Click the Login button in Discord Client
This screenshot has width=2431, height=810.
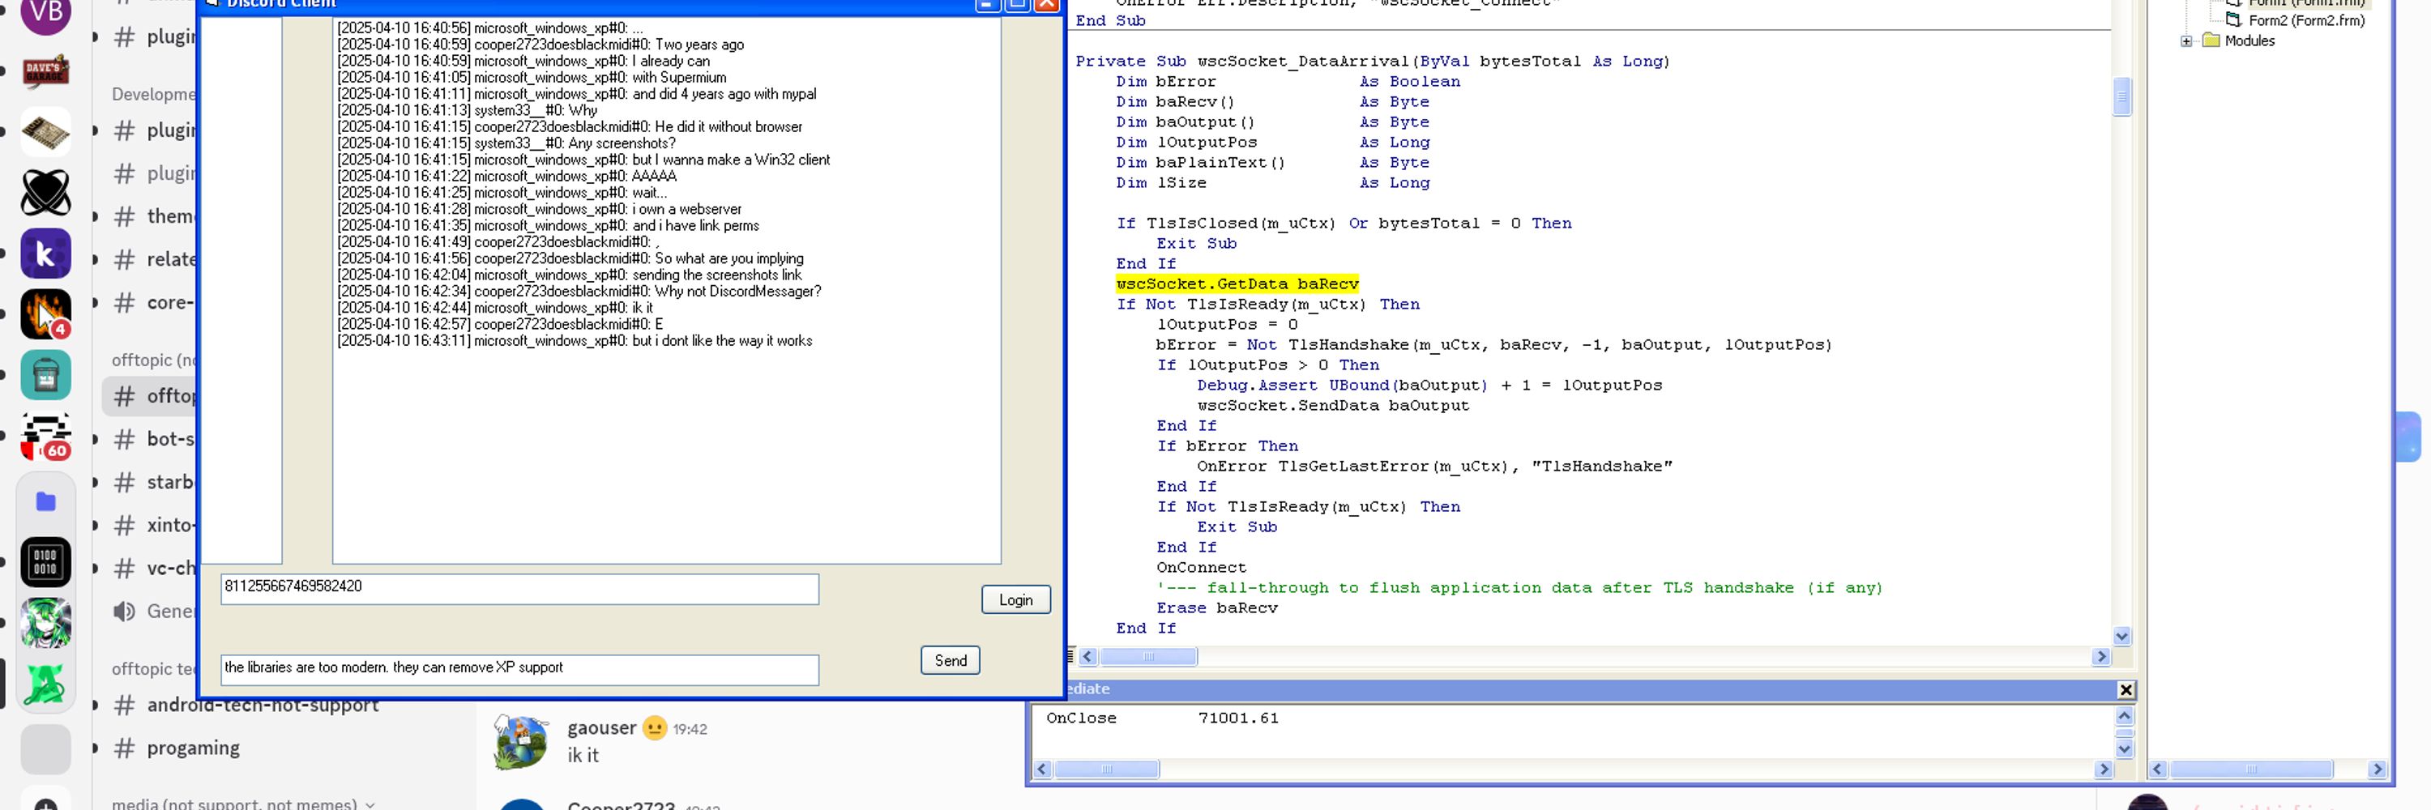1015,599
